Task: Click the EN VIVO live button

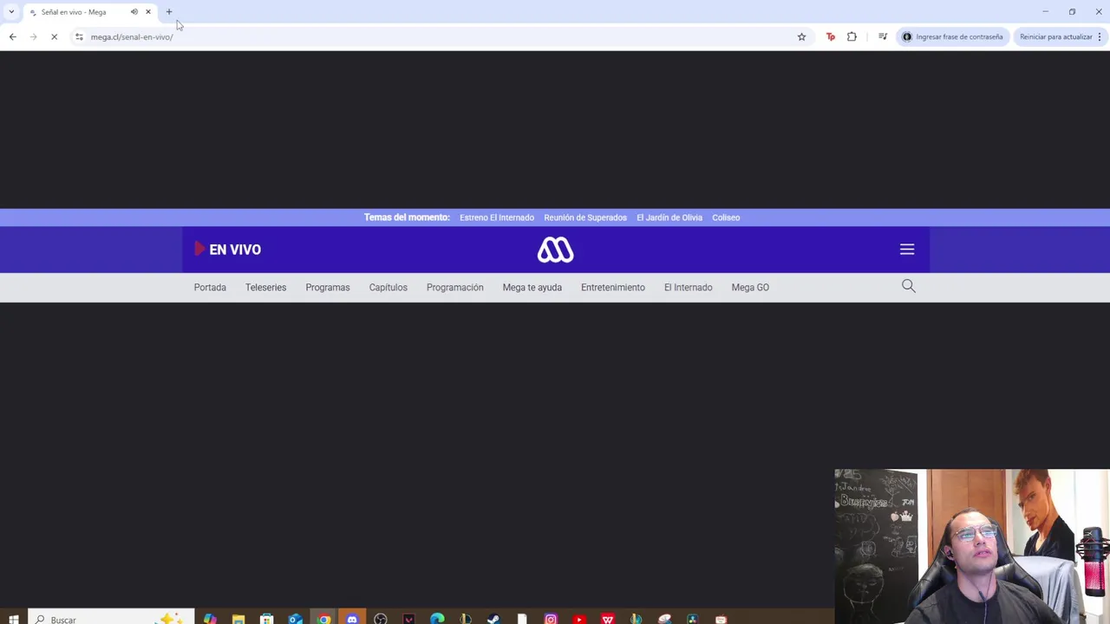Action: tap(227, 250)
